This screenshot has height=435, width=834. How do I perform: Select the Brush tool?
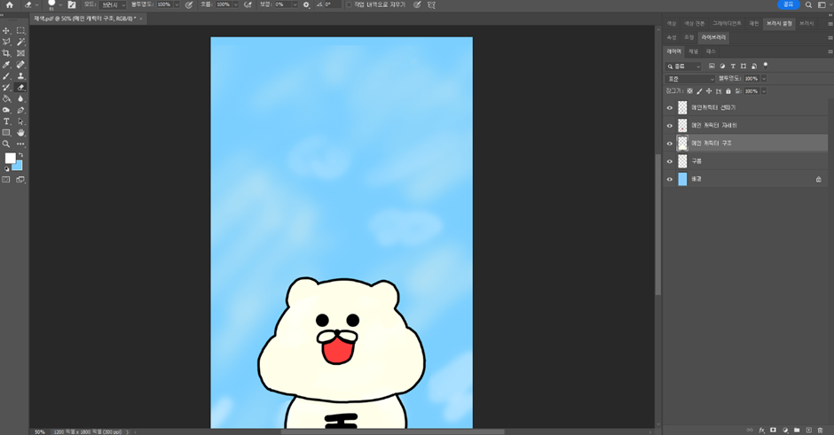6,76
